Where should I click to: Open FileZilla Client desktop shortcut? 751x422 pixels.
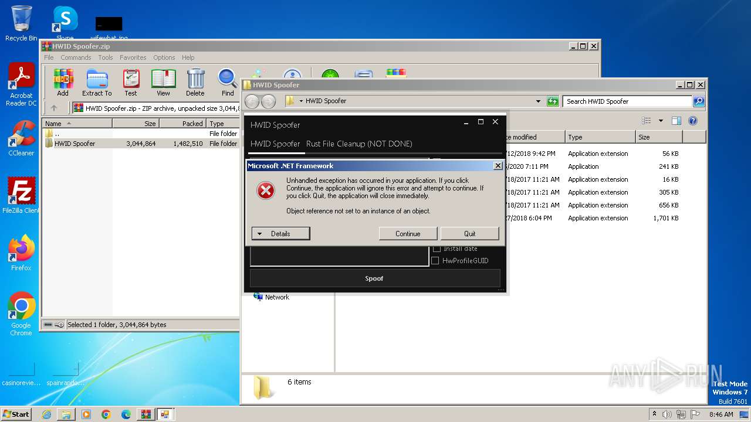21,195
